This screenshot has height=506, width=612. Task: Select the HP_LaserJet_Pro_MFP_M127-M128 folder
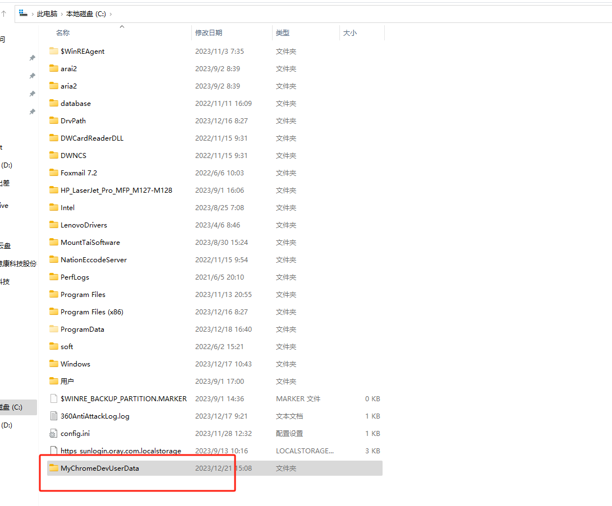116,190
